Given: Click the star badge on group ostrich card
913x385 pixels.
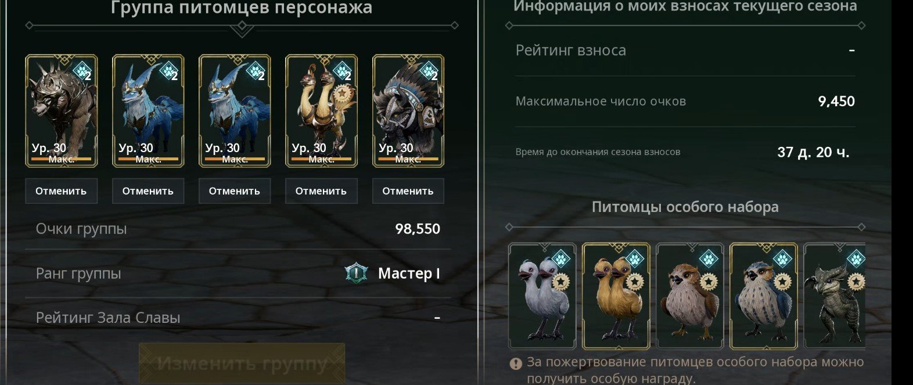Looking at the screenshot, I should tap(344, 93).
